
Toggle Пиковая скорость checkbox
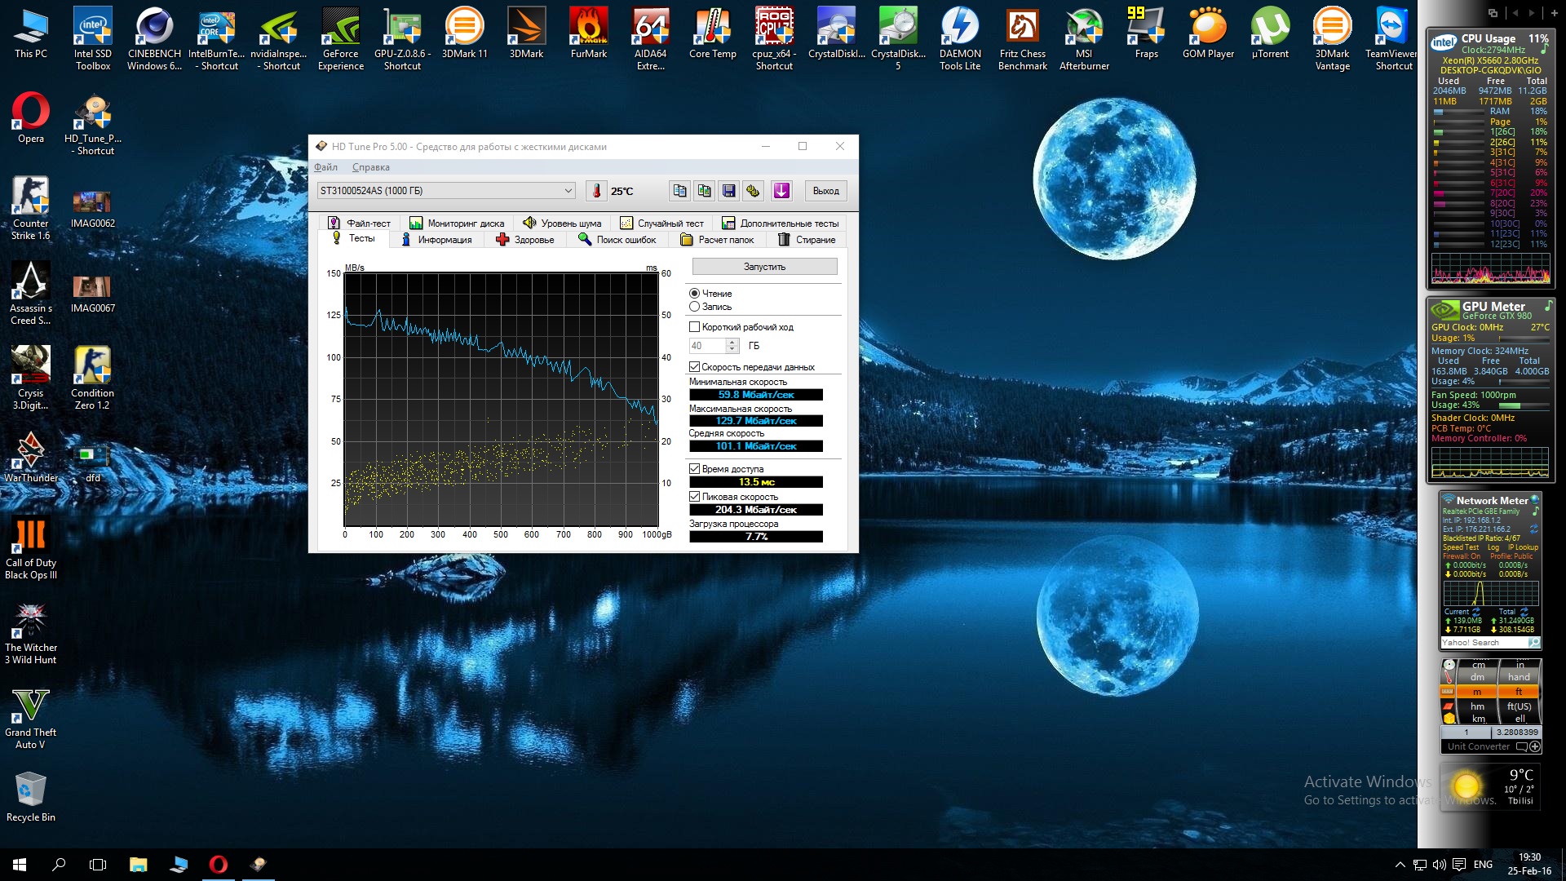click(x=695, y=497)
